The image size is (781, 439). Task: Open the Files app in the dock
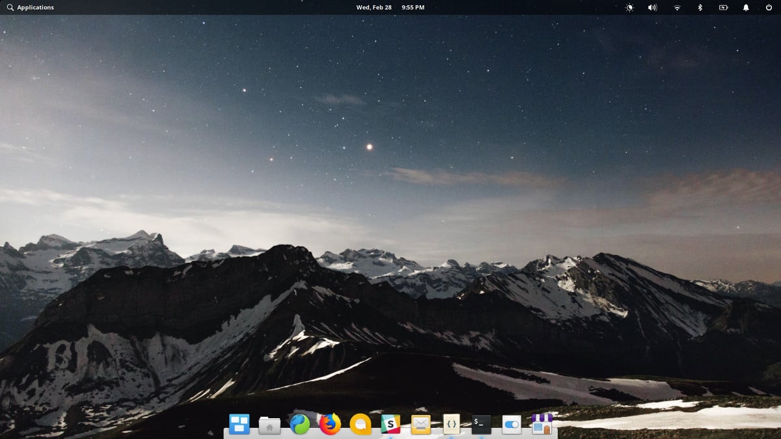click(x=269, y=426)
